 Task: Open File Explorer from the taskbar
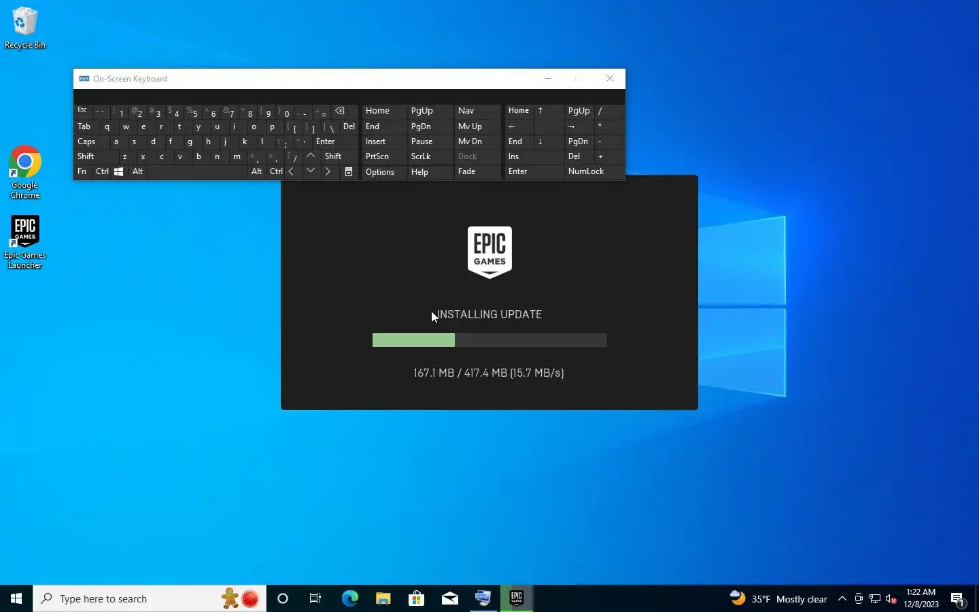pyautogui.click(x=383, y=598)
